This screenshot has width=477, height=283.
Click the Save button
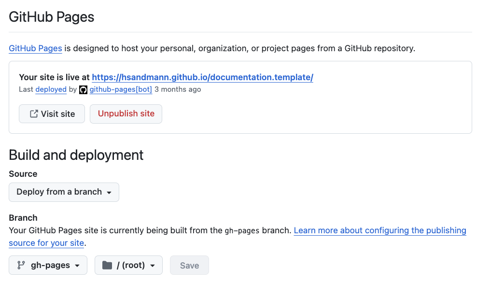click(189, 265)
